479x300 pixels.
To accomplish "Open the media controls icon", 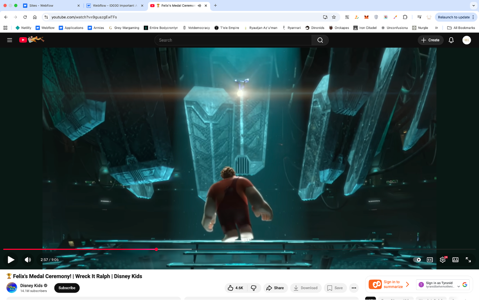I will tap(419, 17).
